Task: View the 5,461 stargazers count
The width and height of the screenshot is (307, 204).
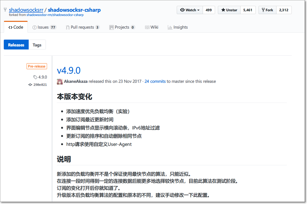Action: [x=248, y=10]
